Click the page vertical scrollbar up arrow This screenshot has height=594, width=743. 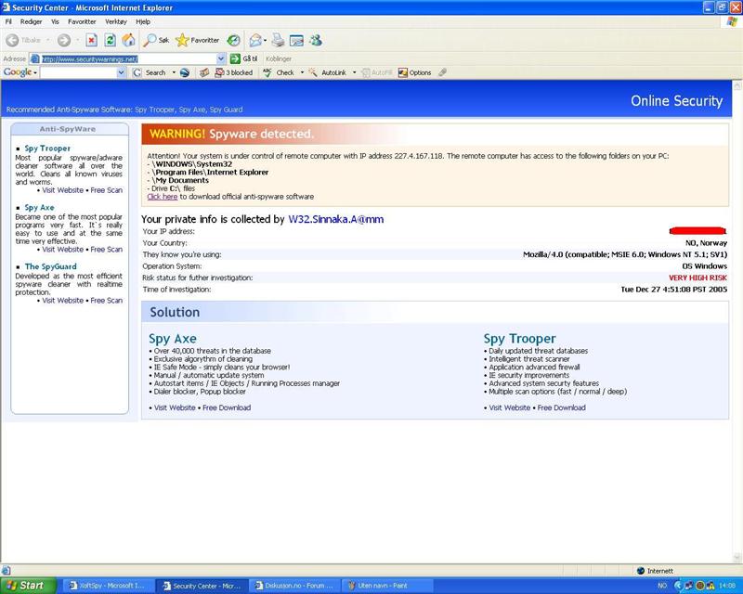click(737, 85)
